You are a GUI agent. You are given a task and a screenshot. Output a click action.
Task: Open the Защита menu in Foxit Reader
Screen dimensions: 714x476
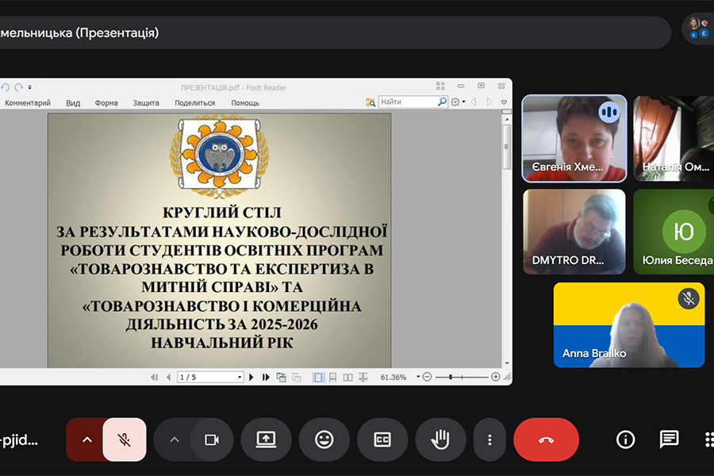tap(146, 103)
